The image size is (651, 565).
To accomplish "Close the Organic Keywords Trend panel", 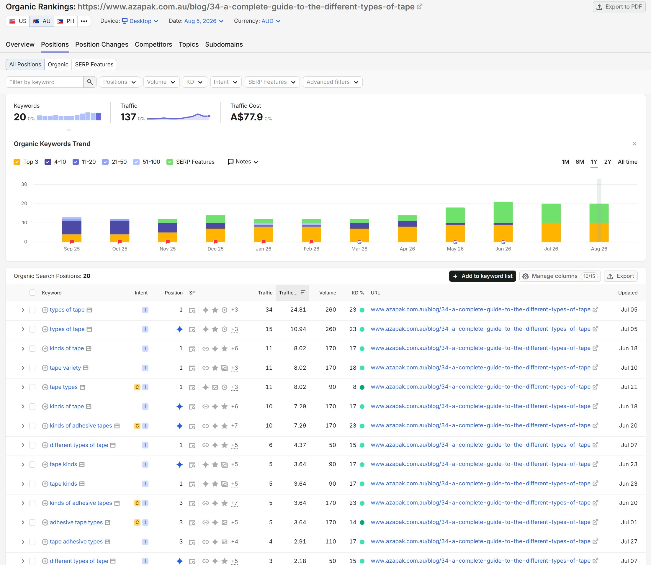I will 634,144.
